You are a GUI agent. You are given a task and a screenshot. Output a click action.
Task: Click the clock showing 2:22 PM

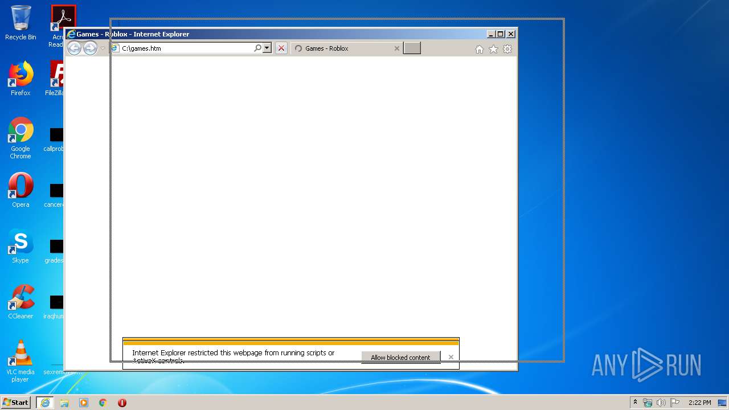[699, 403]
